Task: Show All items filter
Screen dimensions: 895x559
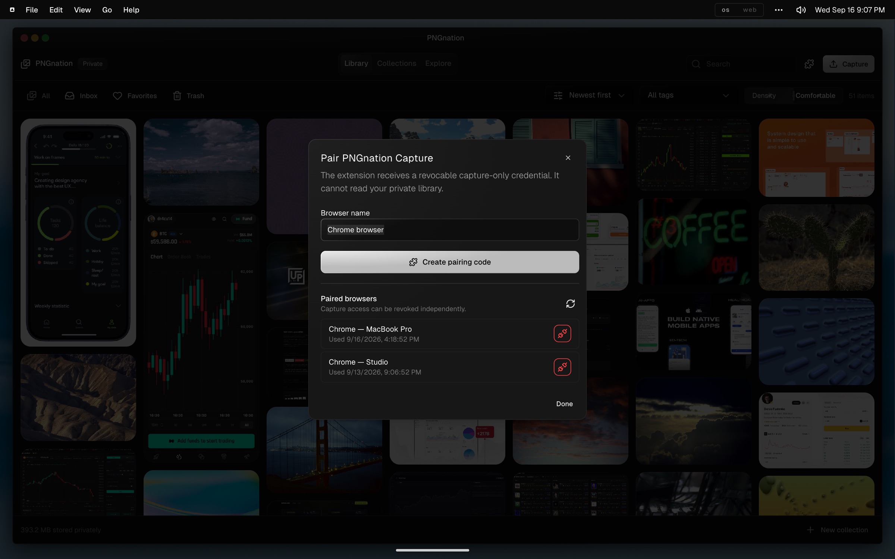Action: [38, 96]
